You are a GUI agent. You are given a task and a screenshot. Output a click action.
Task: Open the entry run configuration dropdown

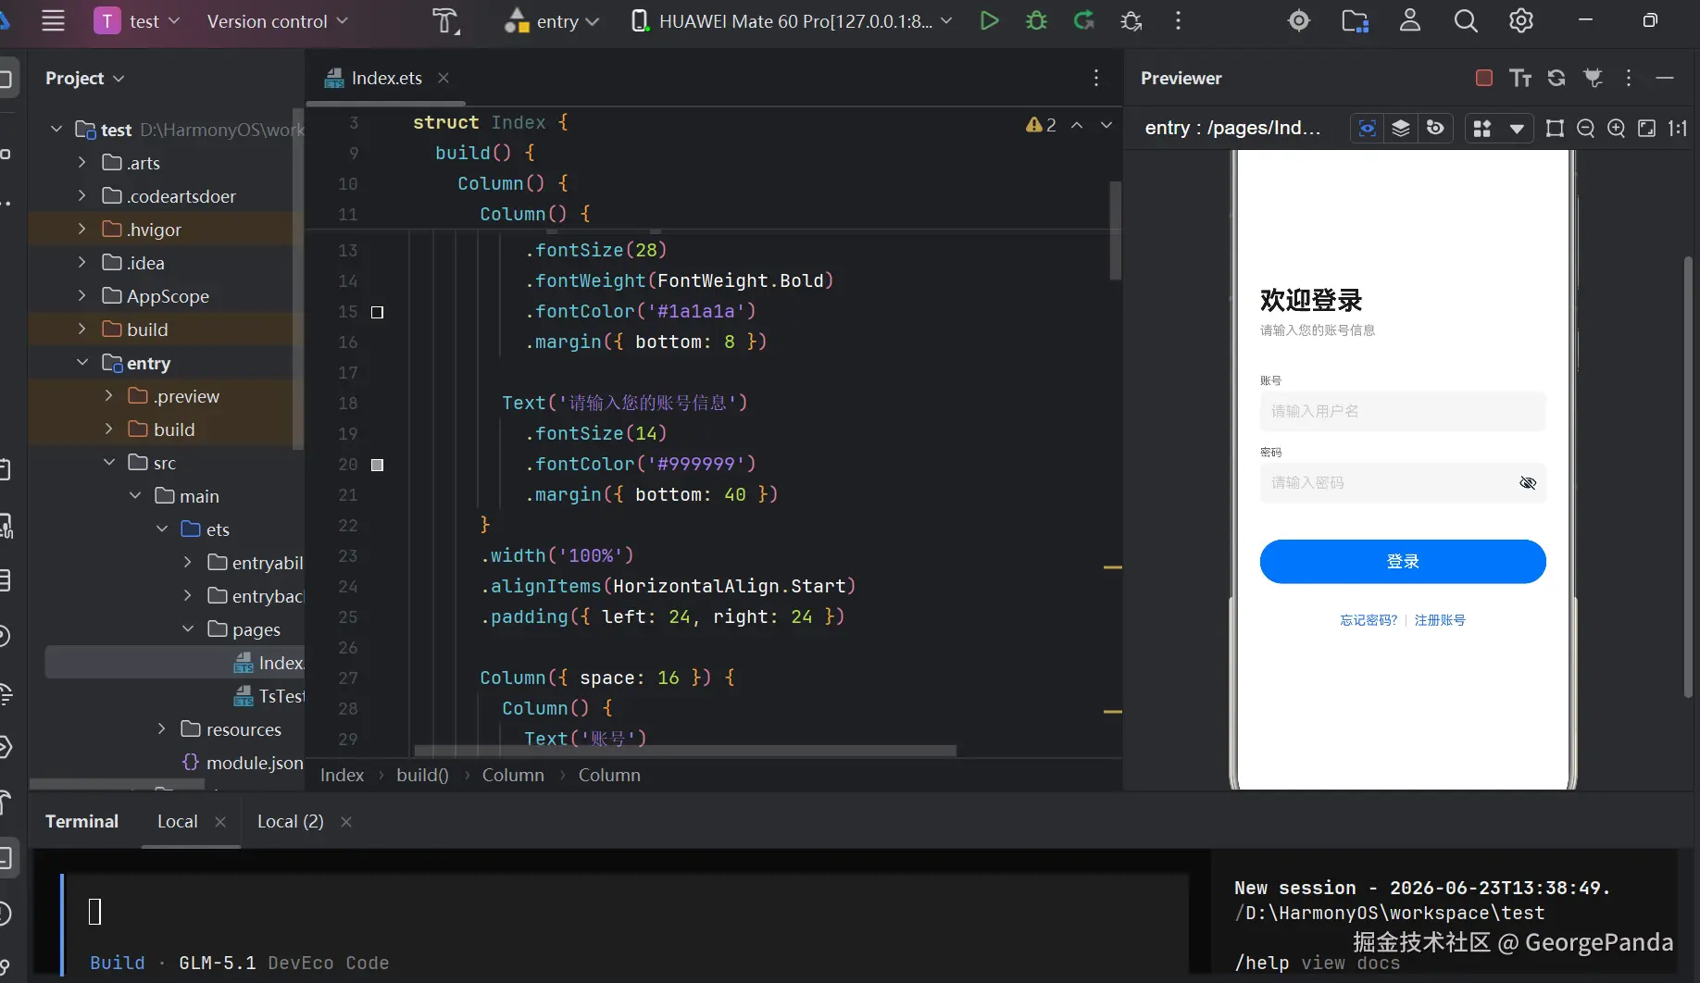(x=553, y=20)
